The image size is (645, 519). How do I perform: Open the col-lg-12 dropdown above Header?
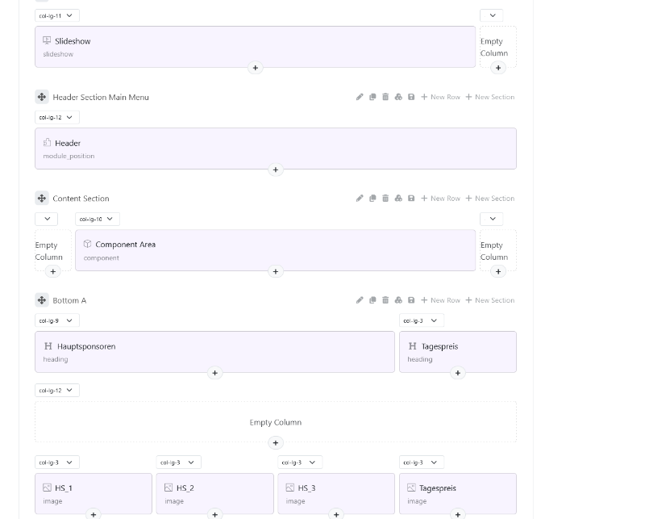click(57, 117)
